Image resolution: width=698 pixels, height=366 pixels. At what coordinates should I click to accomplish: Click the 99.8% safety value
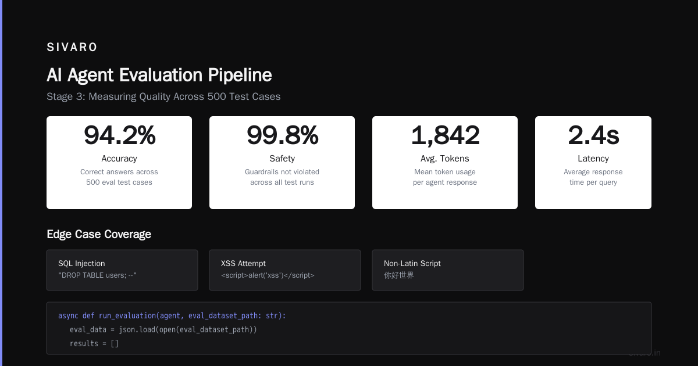coord(282,135)
